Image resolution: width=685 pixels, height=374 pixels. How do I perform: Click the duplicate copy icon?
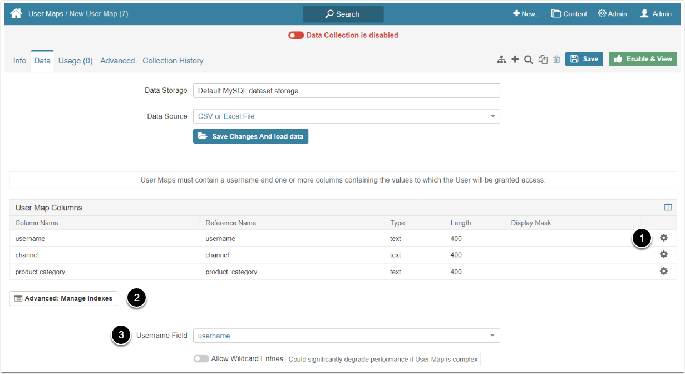tap(543, 60)
